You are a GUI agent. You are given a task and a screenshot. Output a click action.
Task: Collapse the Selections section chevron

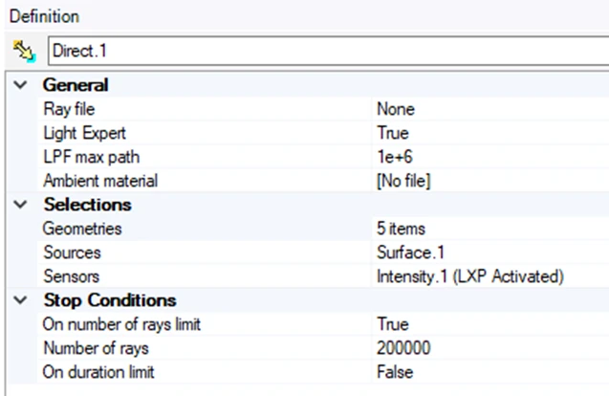click(20, 205)
